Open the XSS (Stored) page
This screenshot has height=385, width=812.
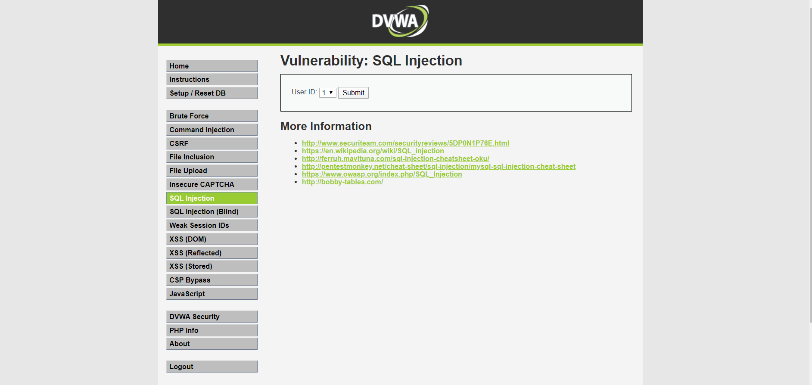tap(212, 266)
